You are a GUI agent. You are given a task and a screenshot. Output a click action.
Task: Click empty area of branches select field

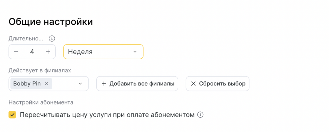64,84
